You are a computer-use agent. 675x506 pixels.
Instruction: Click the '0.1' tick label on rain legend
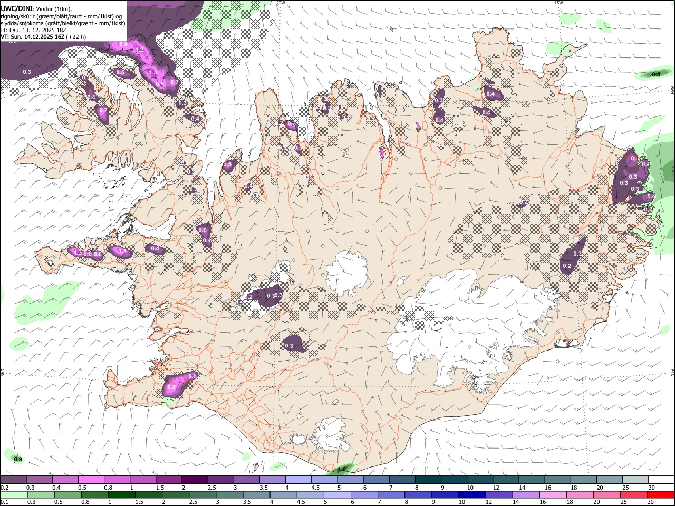[4, 502]
